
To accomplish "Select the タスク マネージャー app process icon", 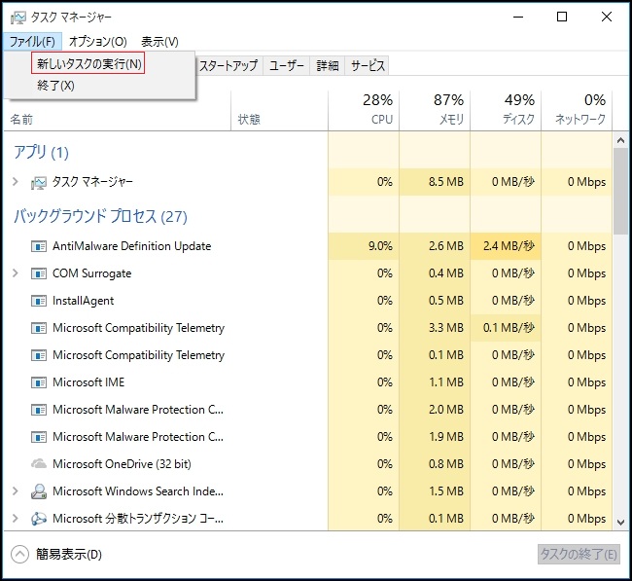I will tap(39, 182).
